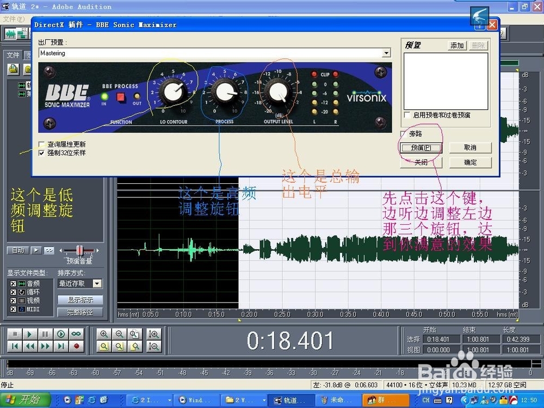Click the red BBE Process function switch
This screenshot has height=408, width=544.
point(120,97)
